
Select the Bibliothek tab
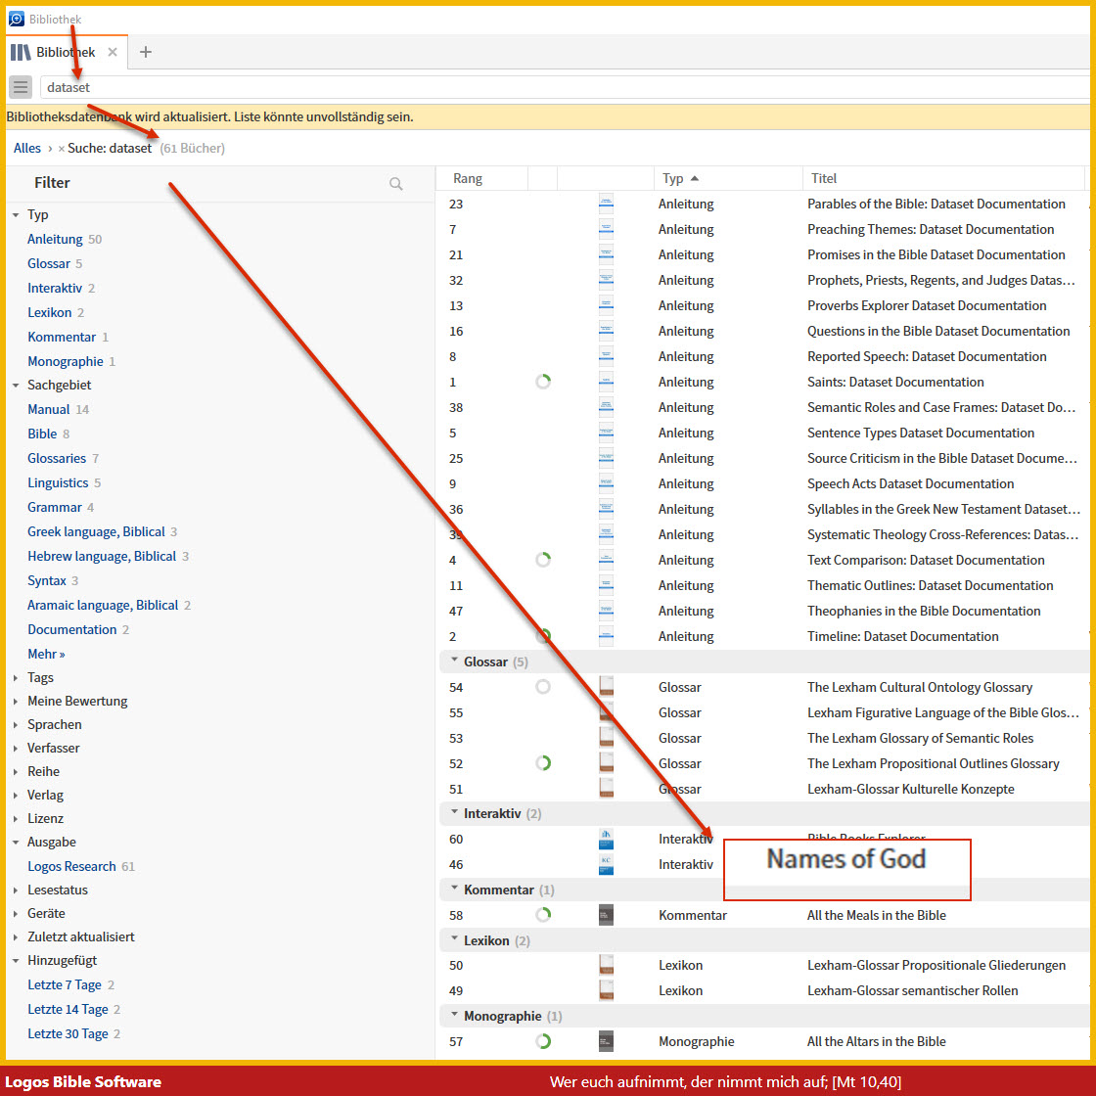click(66, 52)
